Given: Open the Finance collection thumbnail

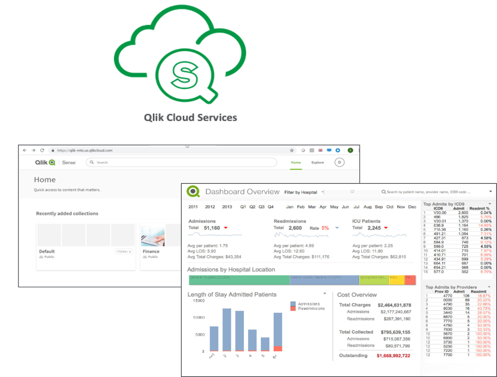Looking at the screenshot, I should point(153,235).
